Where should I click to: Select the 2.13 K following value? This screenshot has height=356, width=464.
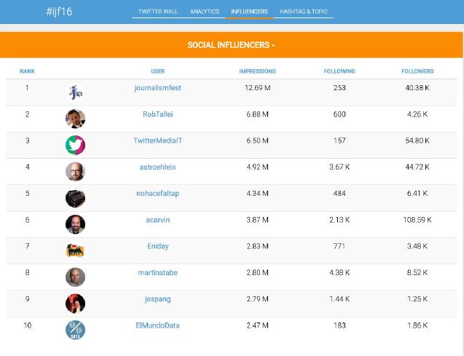click(339, 220)
